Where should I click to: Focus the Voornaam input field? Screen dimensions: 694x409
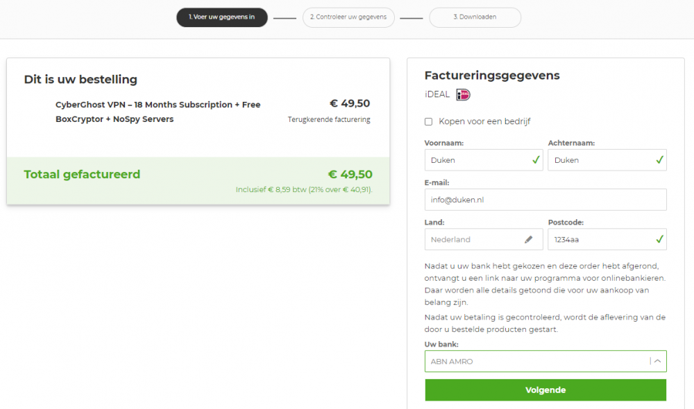click(x=475, y=160)
